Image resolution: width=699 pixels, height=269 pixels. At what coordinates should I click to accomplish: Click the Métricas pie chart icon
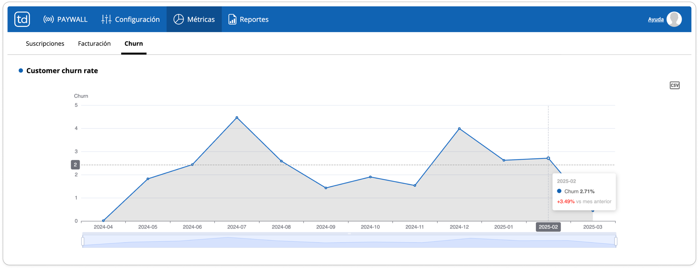[179, 19]
